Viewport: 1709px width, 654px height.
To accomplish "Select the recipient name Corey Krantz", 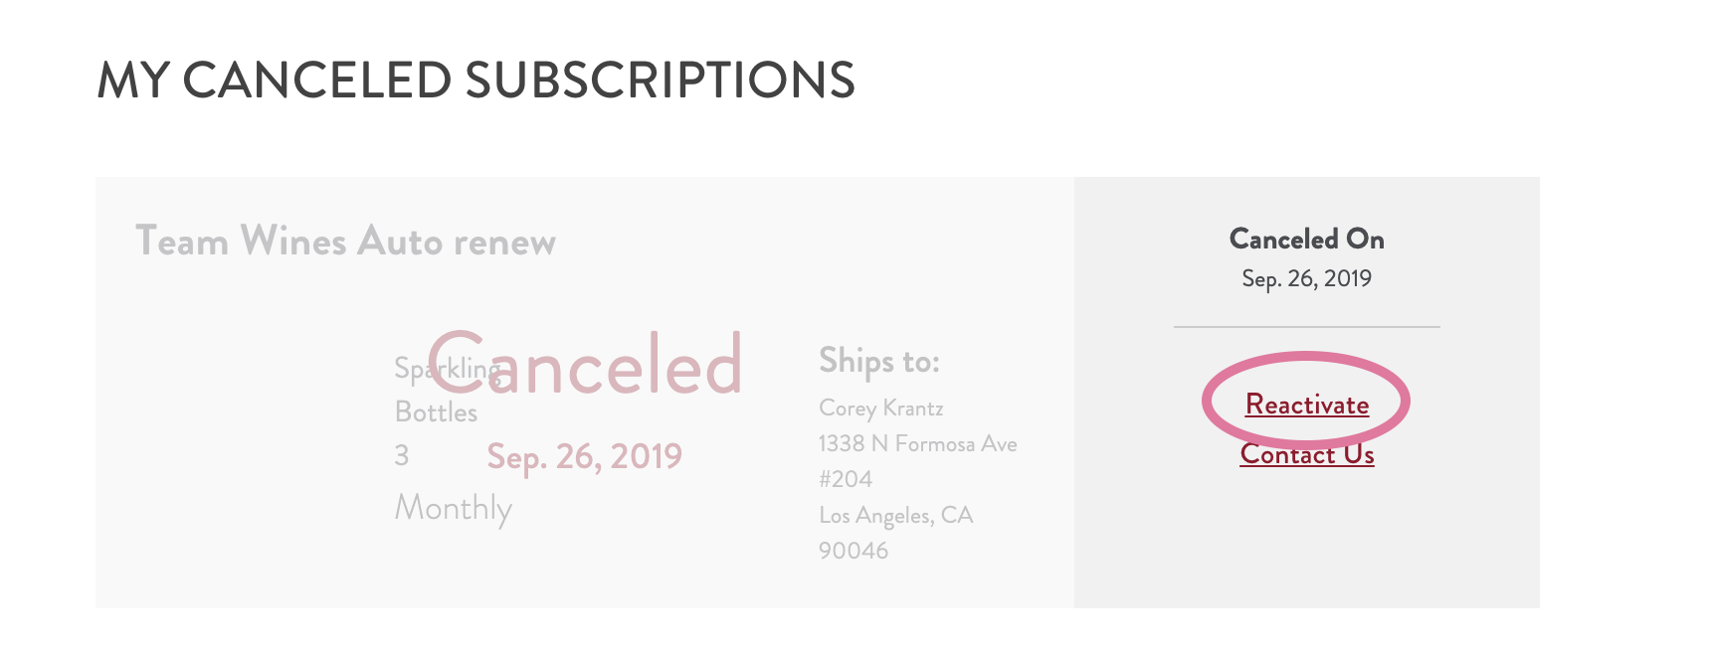I will click(x=880, y=409).
